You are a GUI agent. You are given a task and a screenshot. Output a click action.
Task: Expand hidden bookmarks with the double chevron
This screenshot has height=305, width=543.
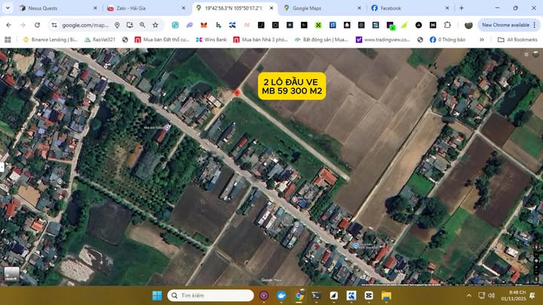pos(482,40)
